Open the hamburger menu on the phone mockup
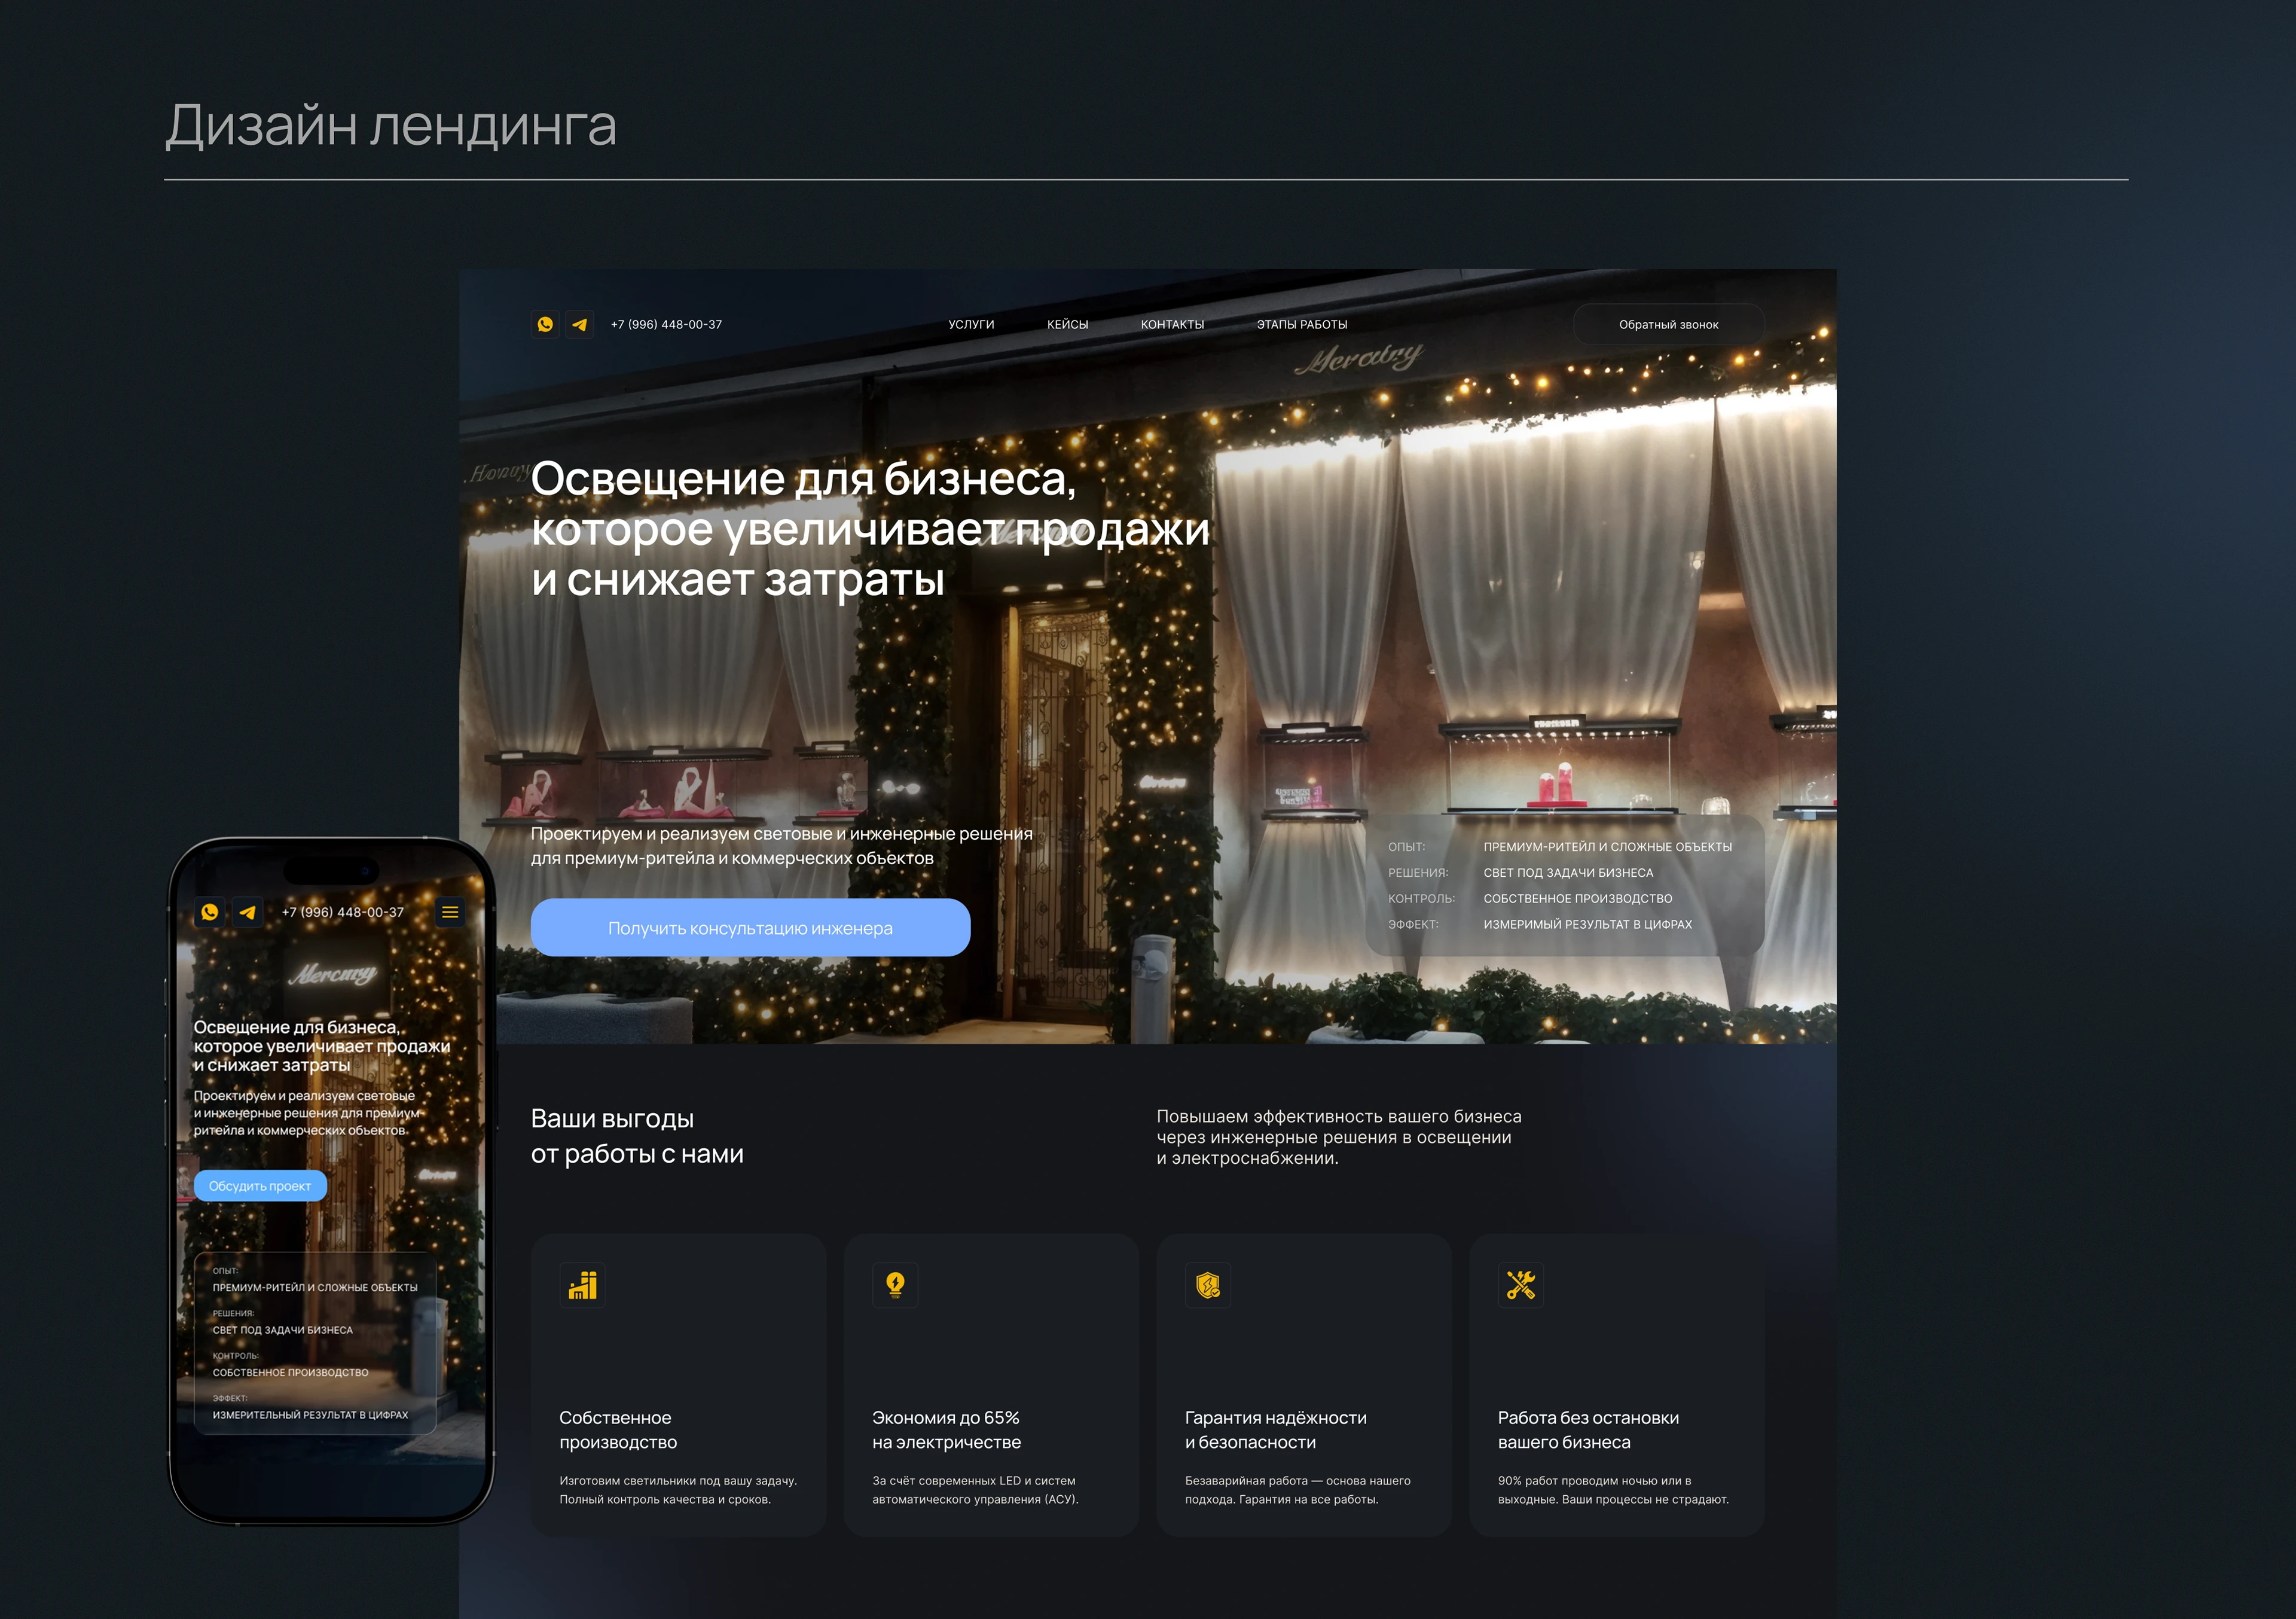Screen dimensions: 2296x1619 [x=450, y=912]
